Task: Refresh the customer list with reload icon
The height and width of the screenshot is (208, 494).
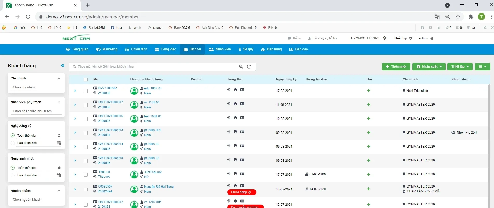Action: (249, 67)
